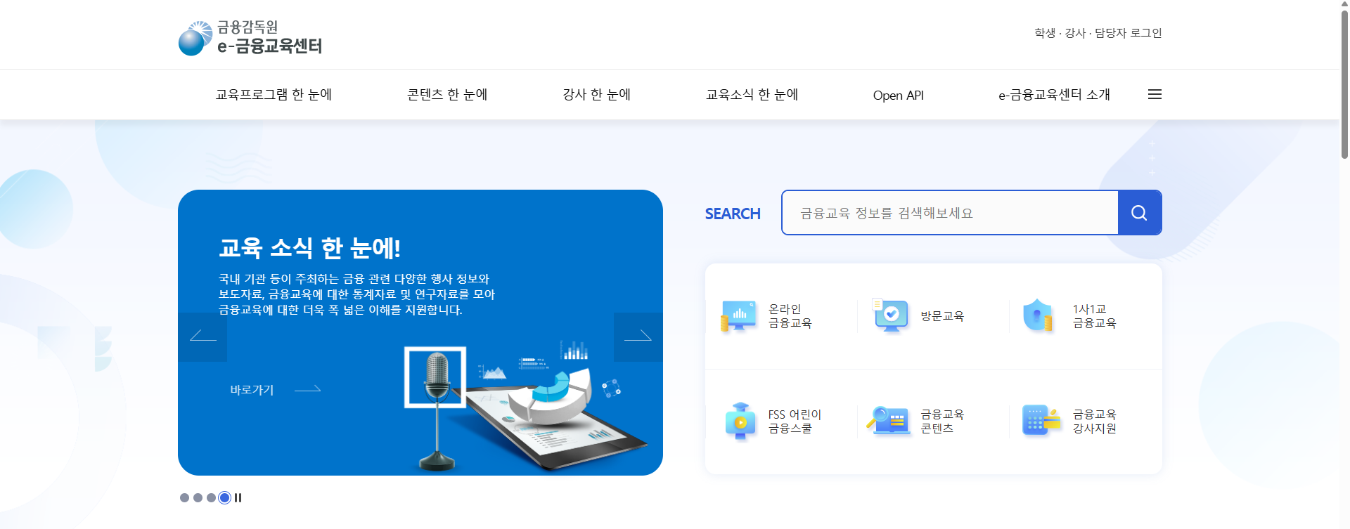Open the 1사1교 금융교육 shield icon

point(1038,316)
